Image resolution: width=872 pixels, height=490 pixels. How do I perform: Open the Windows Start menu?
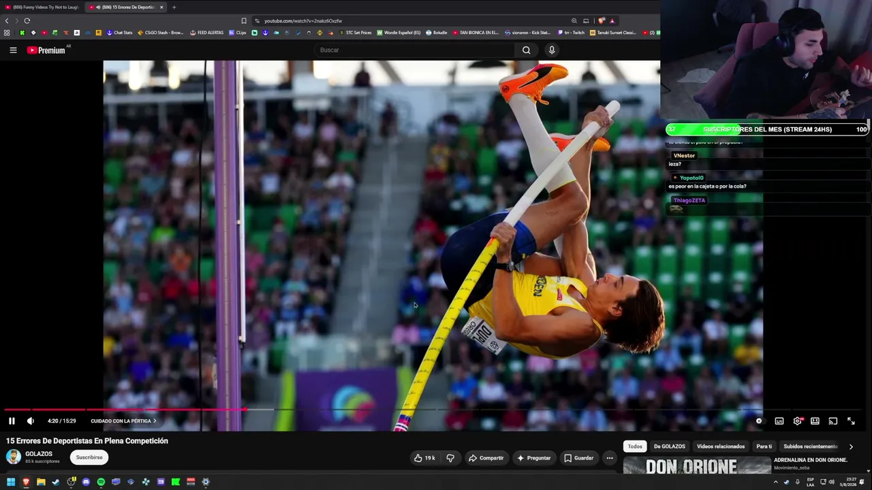point(11,482)
